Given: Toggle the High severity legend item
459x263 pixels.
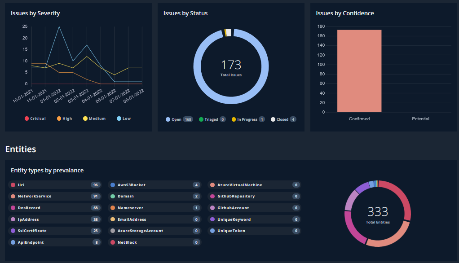Looking at the screenshot, I should point(64,118).
